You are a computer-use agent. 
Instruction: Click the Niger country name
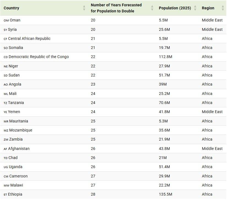tap(13, 66)
